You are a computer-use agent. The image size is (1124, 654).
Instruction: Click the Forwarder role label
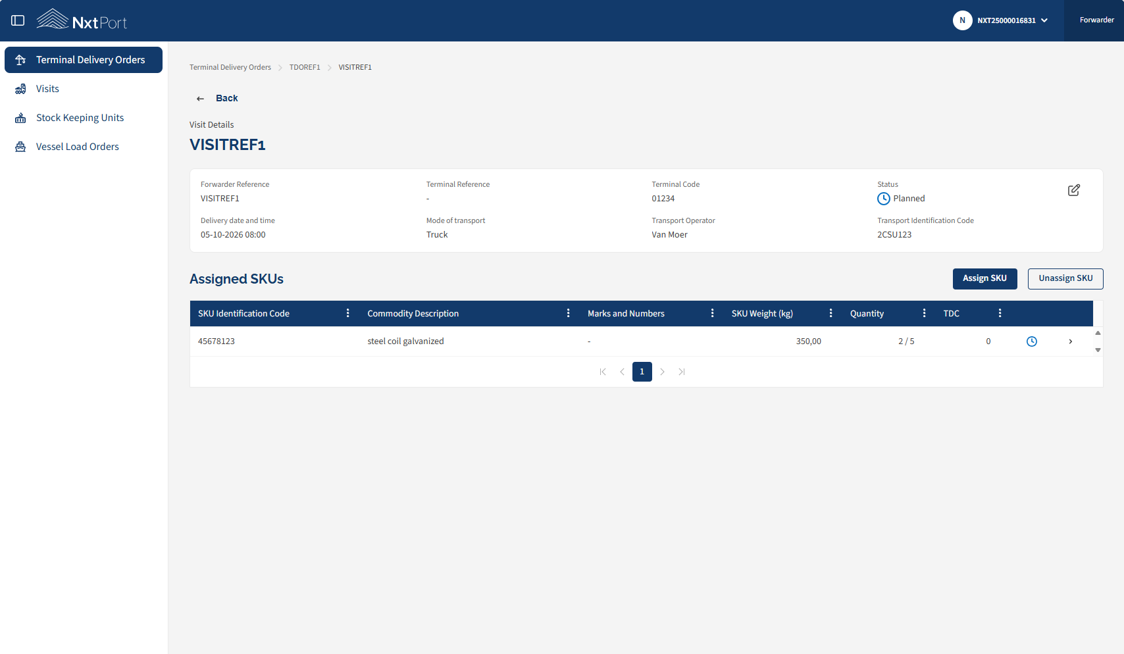(1097, 20)
